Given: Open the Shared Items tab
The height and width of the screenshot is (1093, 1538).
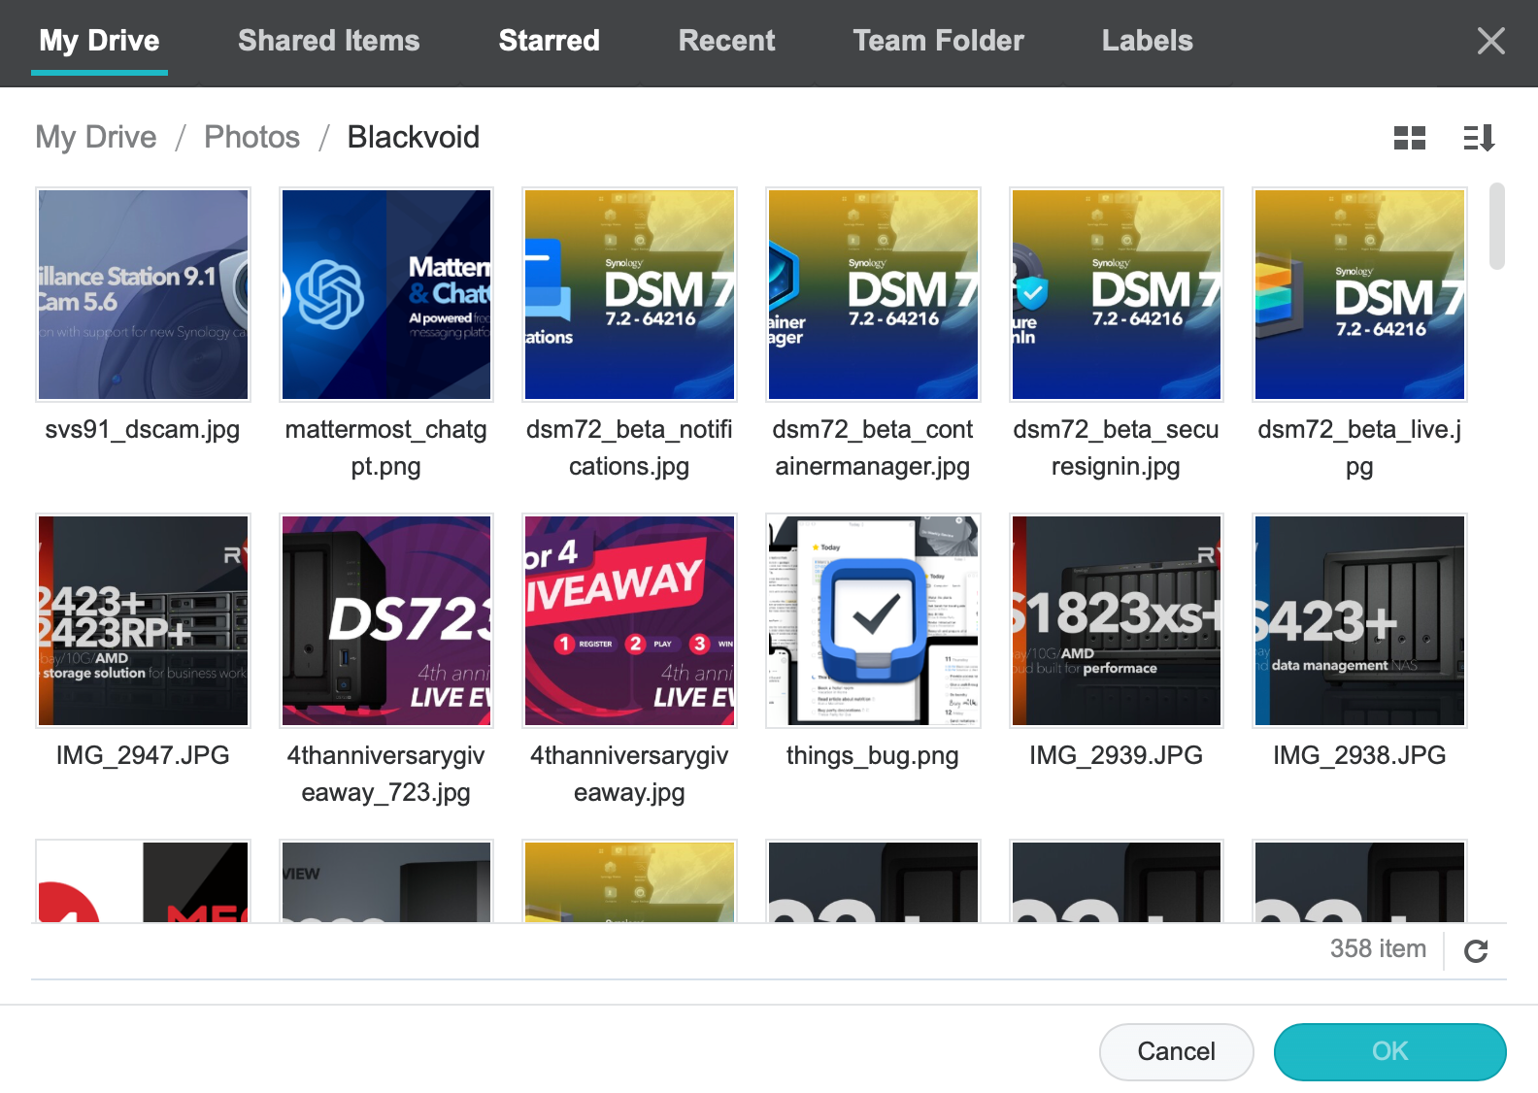Looking at the screenshot, I should tap(329, 41).
